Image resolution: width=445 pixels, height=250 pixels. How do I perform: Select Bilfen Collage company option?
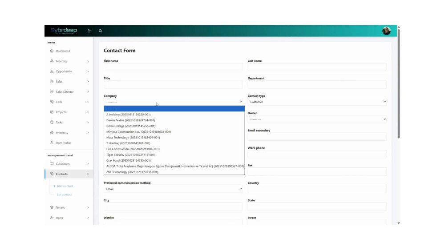174,126
